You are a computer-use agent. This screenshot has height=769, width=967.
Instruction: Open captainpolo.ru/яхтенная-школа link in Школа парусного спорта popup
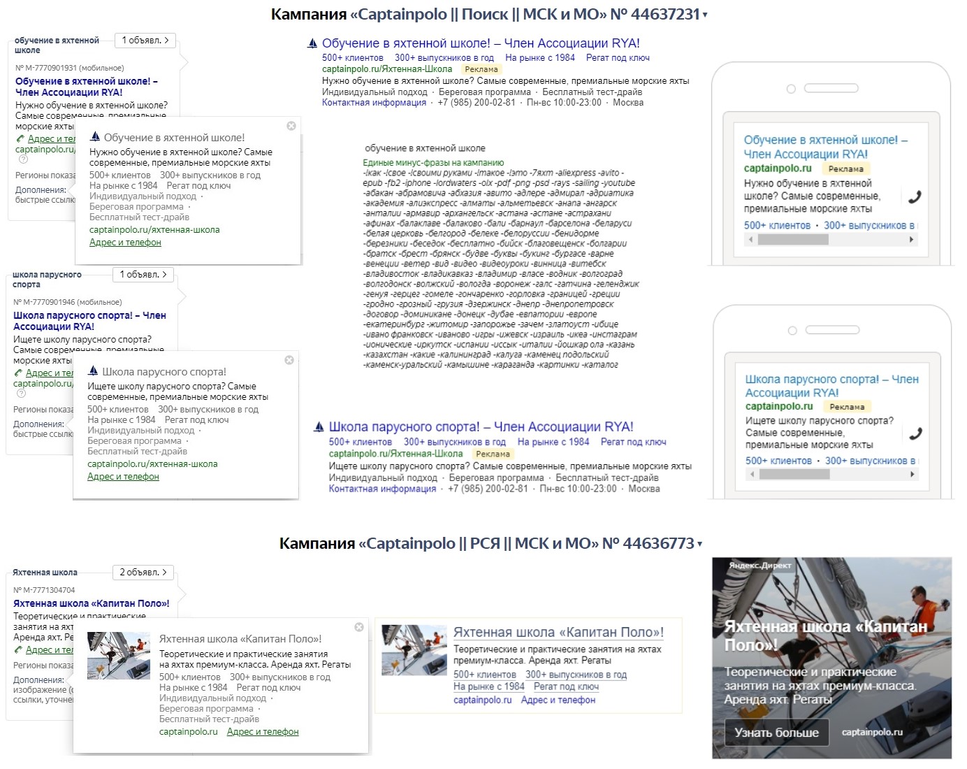pos(152,464)
